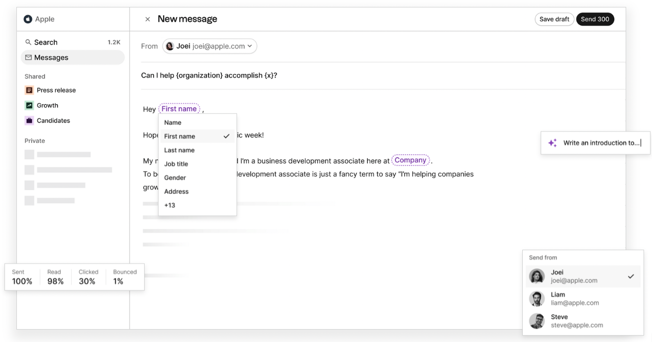This screenshot has width=652, height=342.
Task: Click the Search field in sidebar
Action: (73, 42)
